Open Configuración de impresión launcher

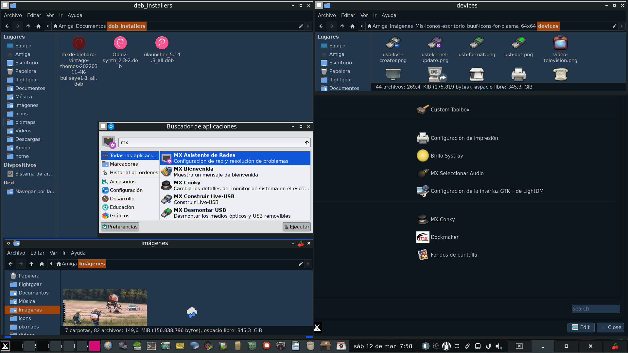coord(457,138)
